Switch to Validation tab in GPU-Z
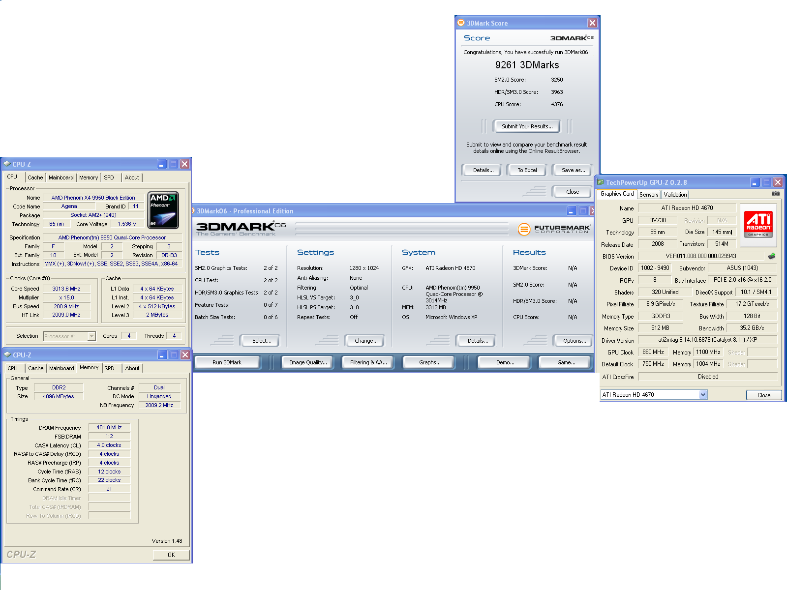The height and width of the screenshot is (590, 787). [x=675, y=195]
